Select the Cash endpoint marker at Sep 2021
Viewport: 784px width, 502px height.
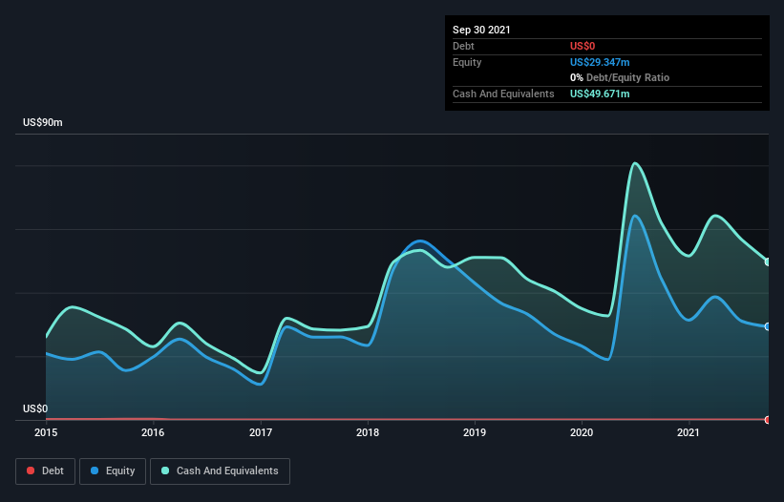point(768,261)
